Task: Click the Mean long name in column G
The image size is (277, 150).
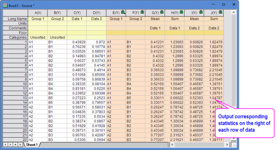Action: [x=155, y=19]
